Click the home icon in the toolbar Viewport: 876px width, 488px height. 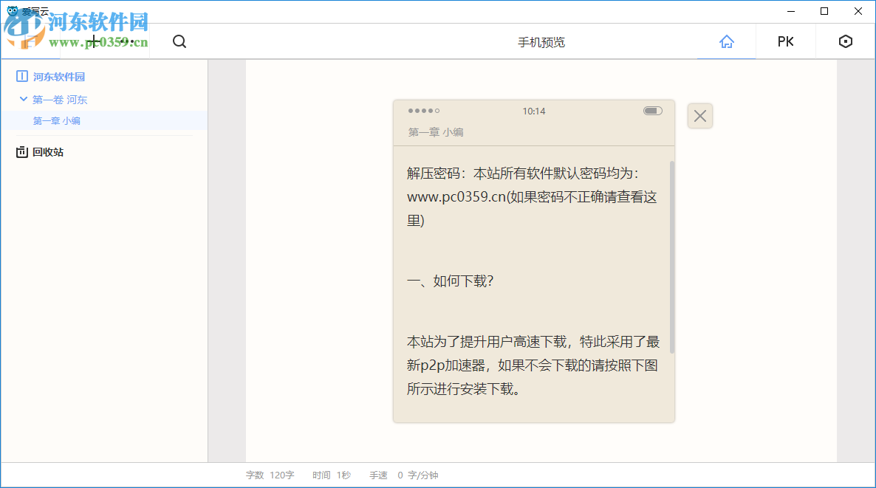pyautogui.click(x=726, y=41)
